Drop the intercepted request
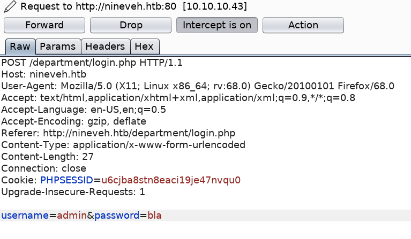Screen dimensions: 411x239 point(131,25)
